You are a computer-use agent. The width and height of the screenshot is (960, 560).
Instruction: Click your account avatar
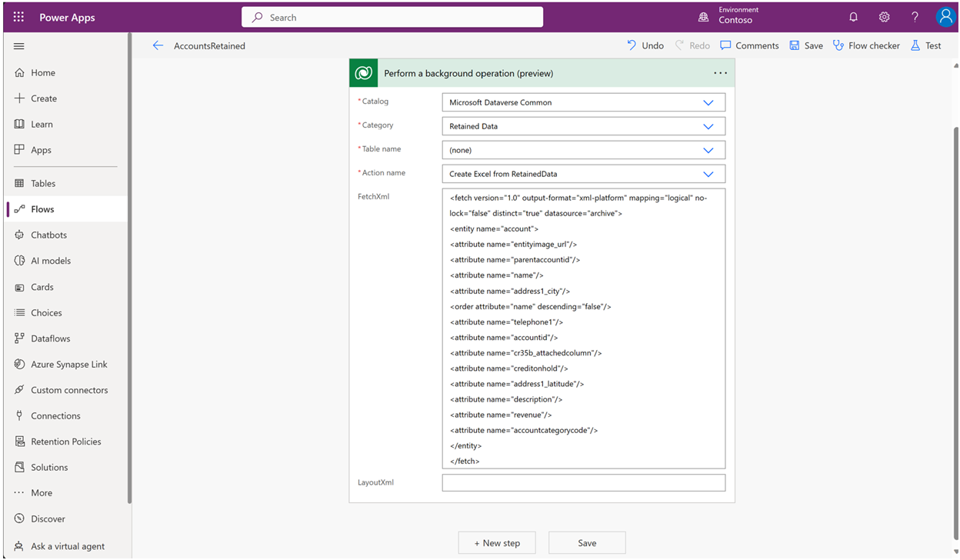click(x=945, y=16)
